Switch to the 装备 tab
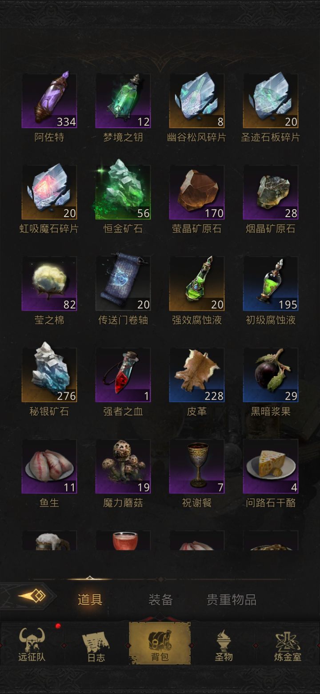 [160, 599]
